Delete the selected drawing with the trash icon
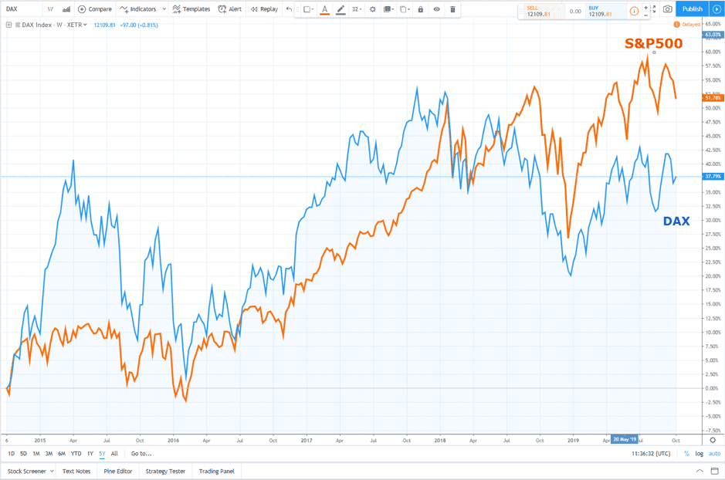Screen dimensions: 725x480 point(453,9)
